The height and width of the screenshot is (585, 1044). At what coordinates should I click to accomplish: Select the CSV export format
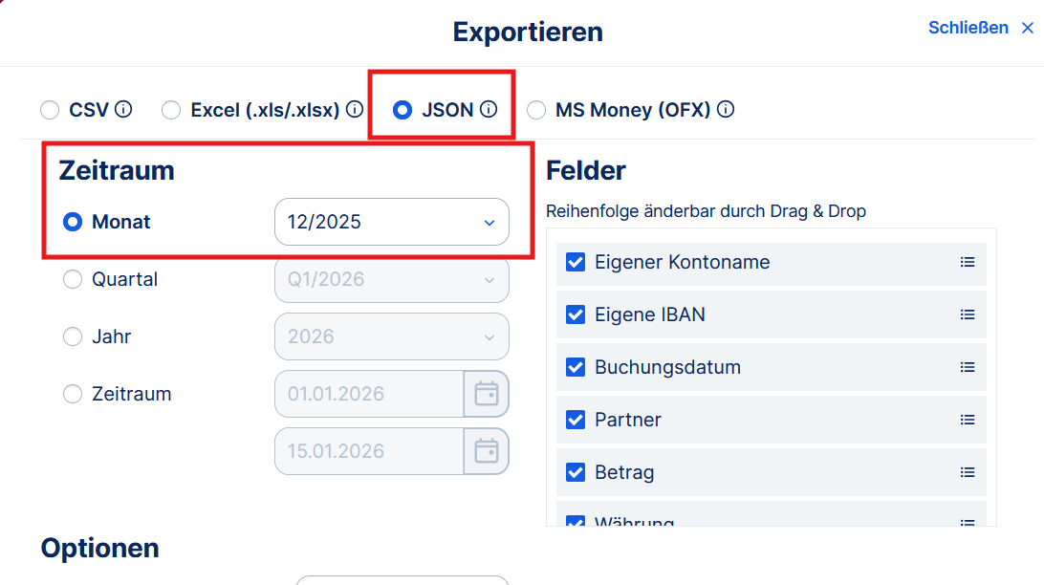[x=50, y=110]
